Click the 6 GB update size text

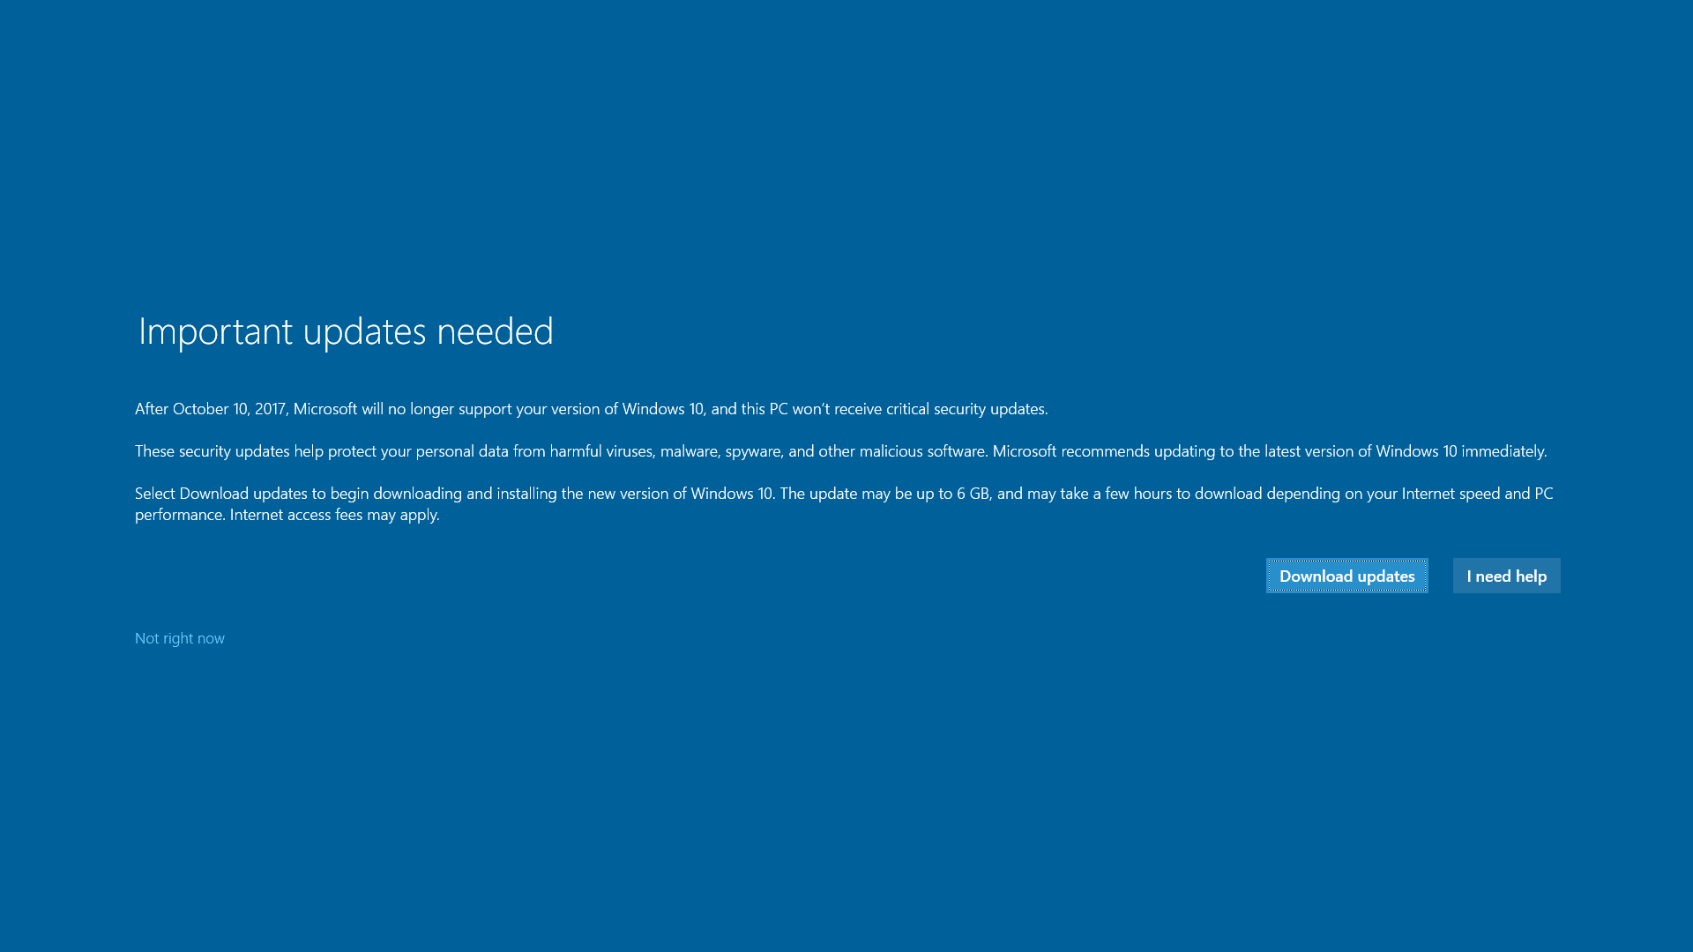973,494
